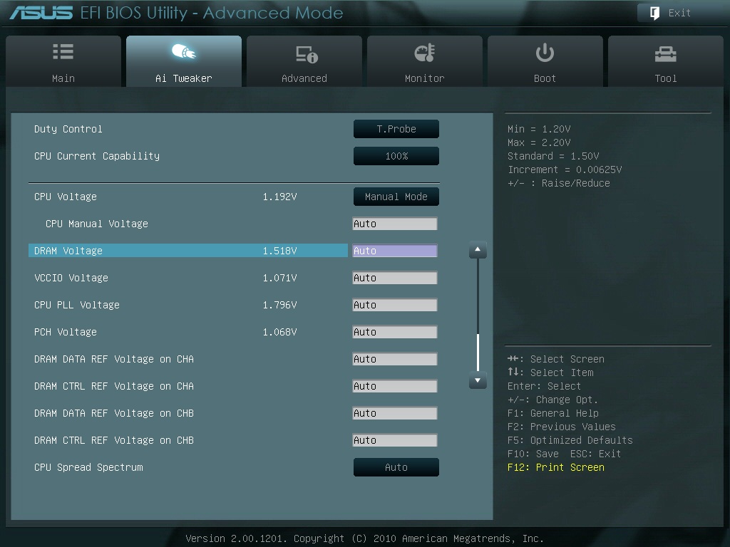The image size is (730, 547).
Task: Open the Duty Control T.Probe option
Action: [x=396, y=129]
